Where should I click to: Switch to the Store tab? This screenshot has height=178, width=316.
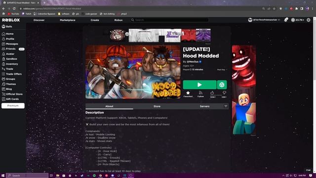pyautogui.click(x=157, y=106)
